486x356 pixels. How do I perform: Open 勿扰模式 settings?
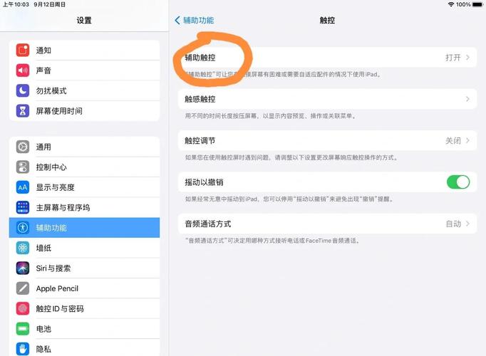point(84,90)
